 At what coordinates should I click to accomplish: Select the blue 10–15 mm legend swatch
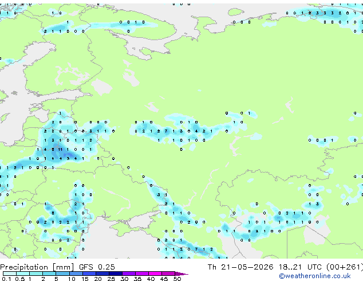(76, 274)
